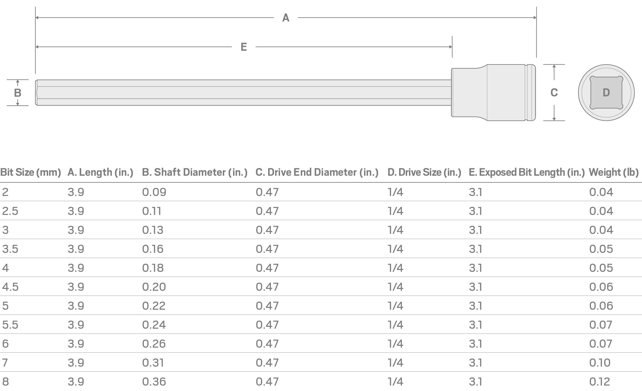The image size is (642, 391).
Task: Click the shaft diameter label B
Action: (x=18, y=93)
